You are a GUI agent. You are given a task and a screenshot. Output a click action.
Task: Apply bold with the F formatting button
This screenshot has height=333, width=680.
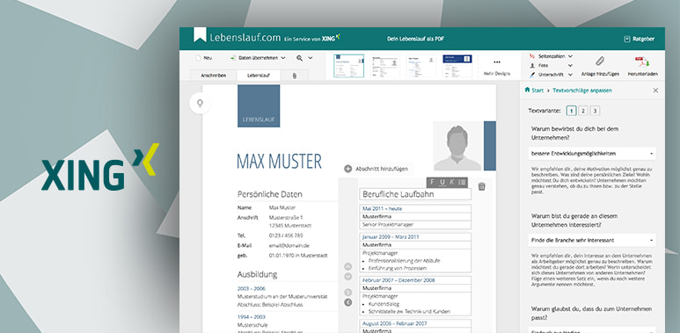point(432,182)
